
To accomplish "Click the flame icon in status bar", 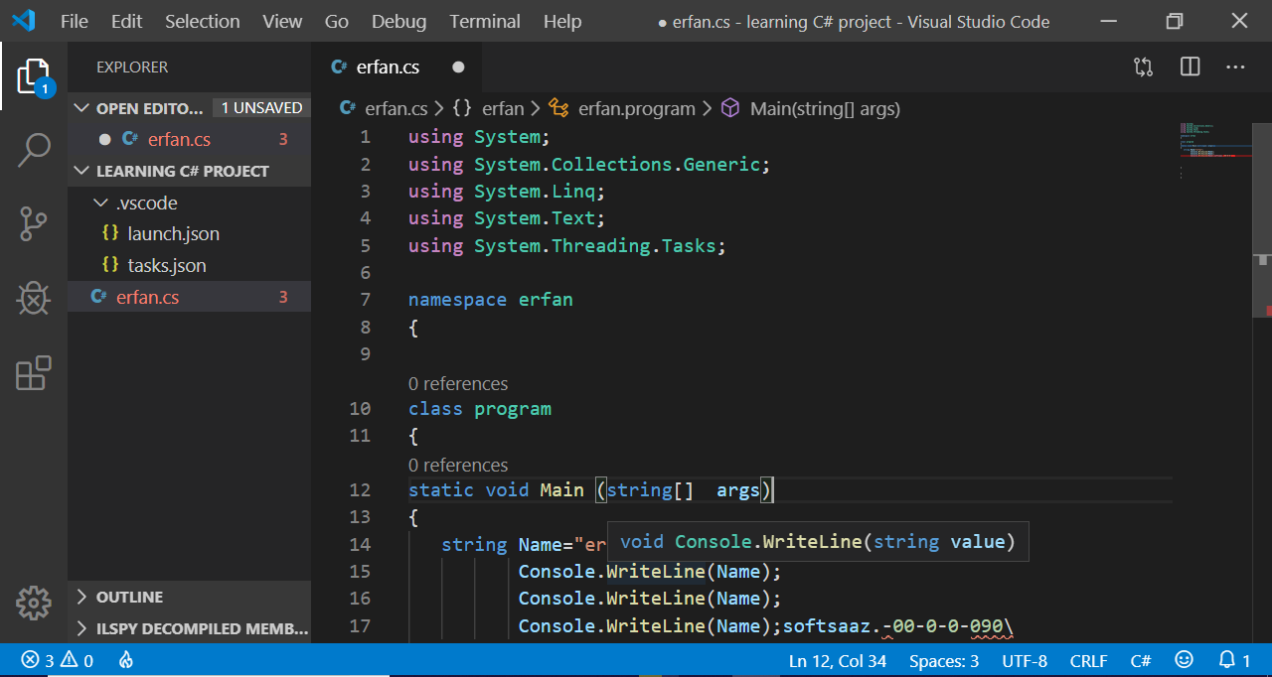I will pos(126,661).
